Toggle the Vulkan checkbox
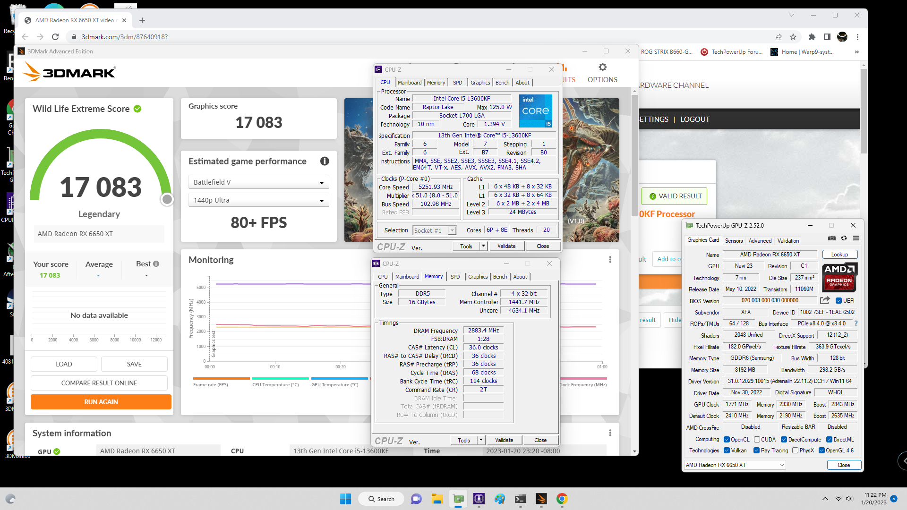 click(x=727, y=450)
